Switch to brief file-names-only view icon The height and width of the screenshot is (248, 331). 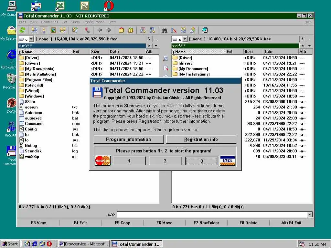coord(34,30)
